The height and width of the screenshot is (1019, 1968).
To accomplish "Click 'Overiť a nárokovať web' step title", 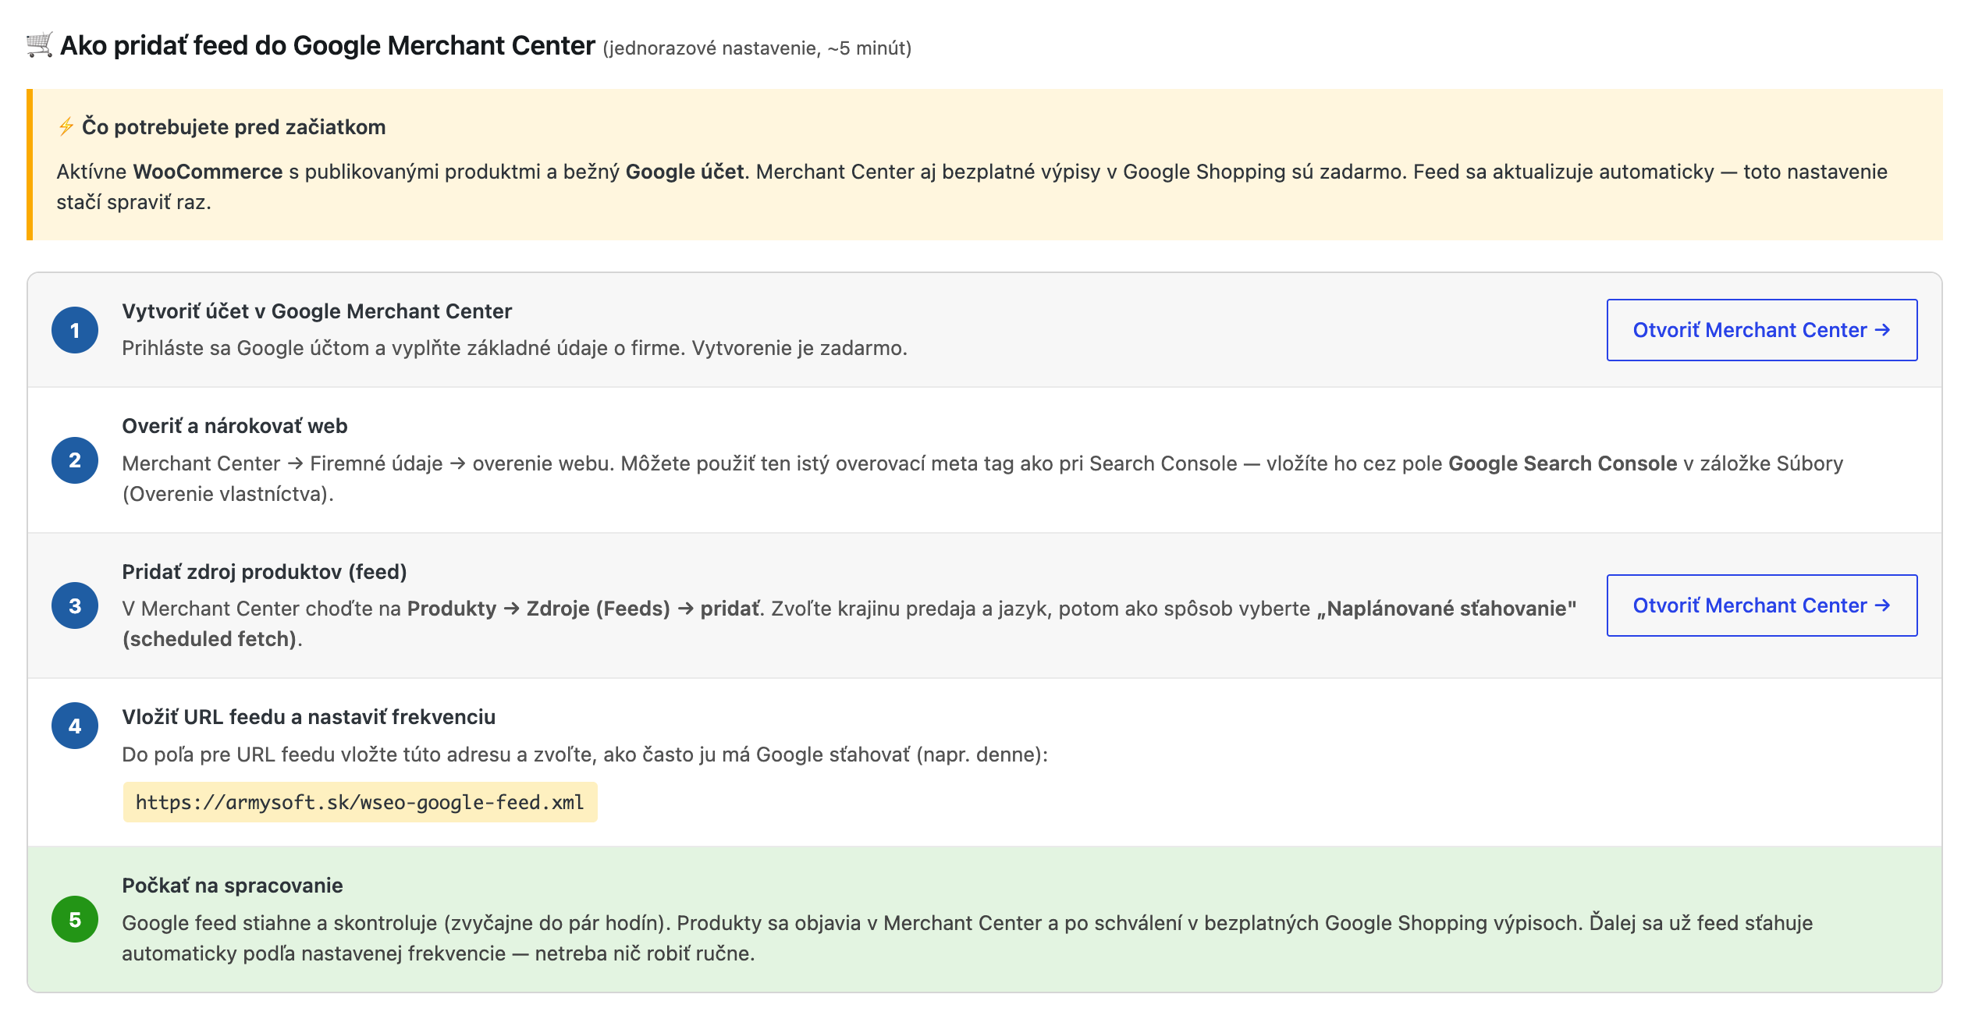I will [235, 426].
